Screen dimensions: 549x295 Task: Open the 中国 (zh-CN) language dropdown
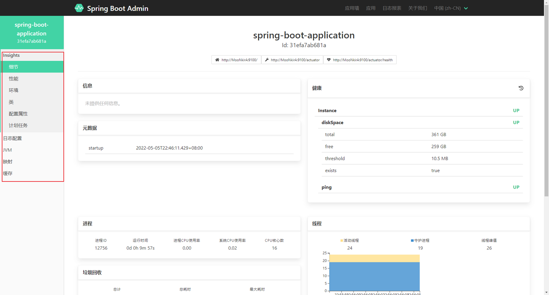click(x=451, y=8)
